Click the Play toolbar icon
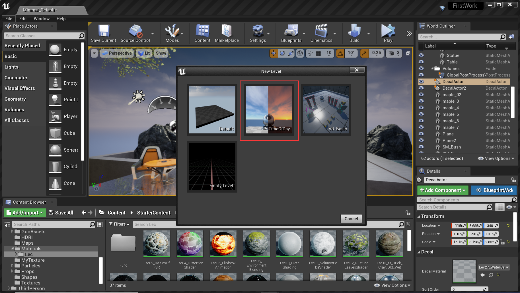520x293 pixels. click(388, 31)
